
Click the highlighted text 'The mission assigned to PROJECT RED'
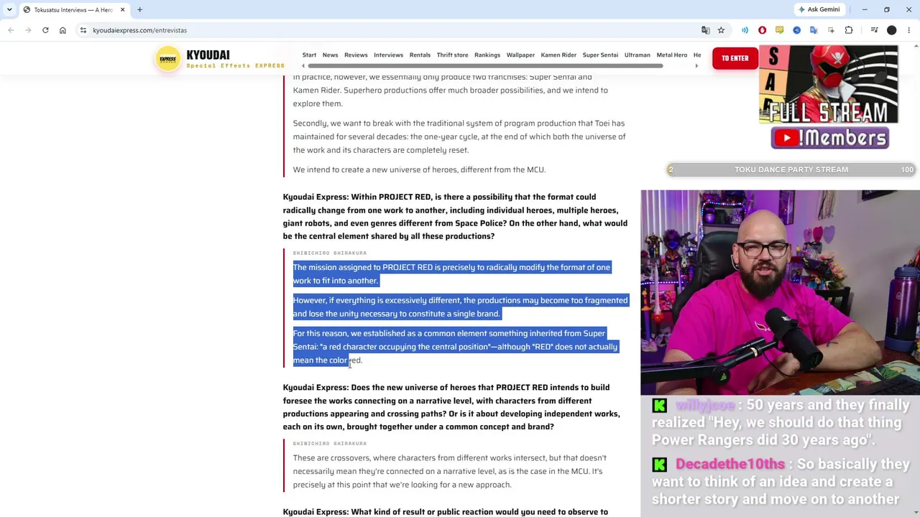pyautogui.click(x=362, y=267)
